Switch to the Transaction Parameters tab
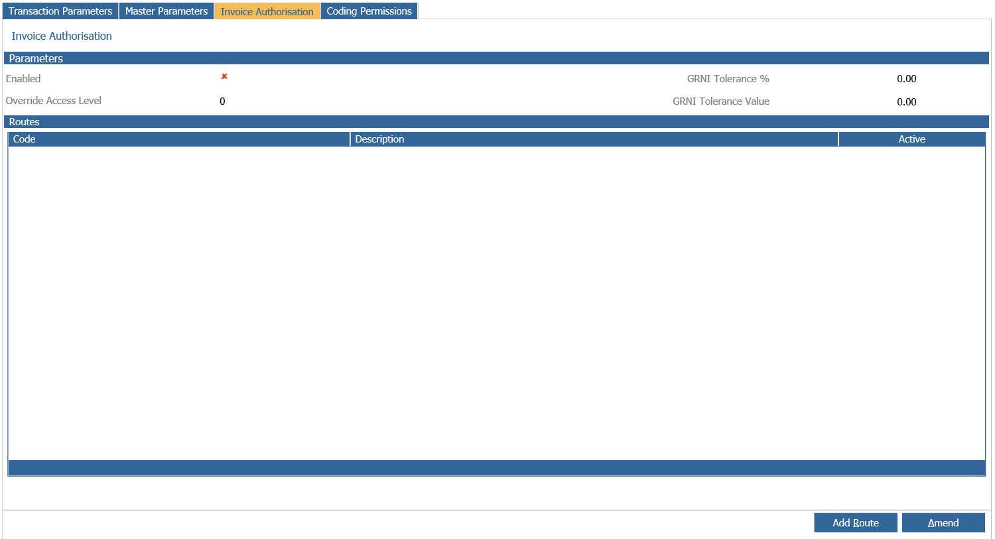The width and height of the screenshot is (995, 539). click(60, 11)
